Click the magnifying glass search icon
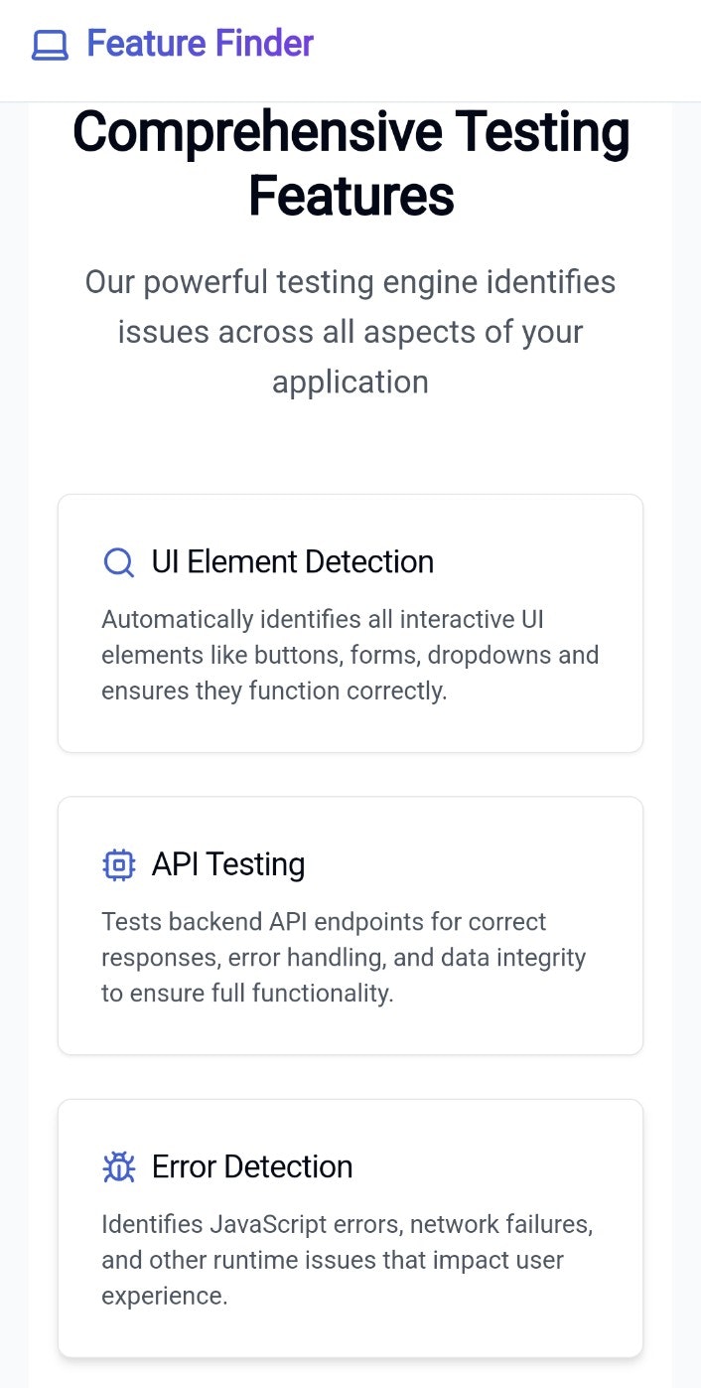Screen dimensions: 701x1388 click(119, 562)
